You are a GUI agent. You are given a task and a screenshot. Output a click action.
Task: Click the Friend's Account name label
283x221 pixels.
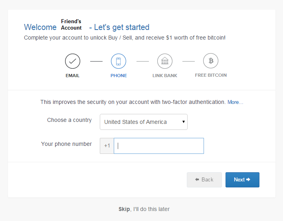(x=71, y=24)
